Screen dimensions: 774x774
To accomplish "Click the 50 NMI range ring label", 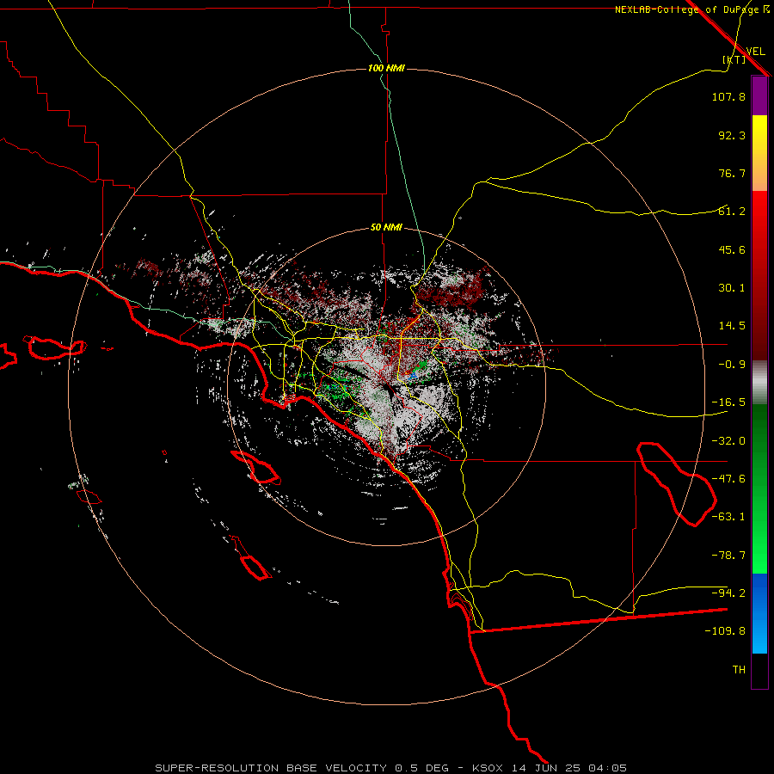I will 386,228.
